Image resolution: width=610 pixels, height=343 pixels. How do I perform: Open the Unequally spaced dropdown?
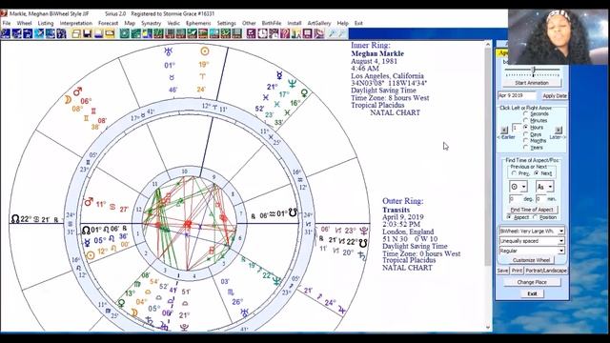point(532,241)
